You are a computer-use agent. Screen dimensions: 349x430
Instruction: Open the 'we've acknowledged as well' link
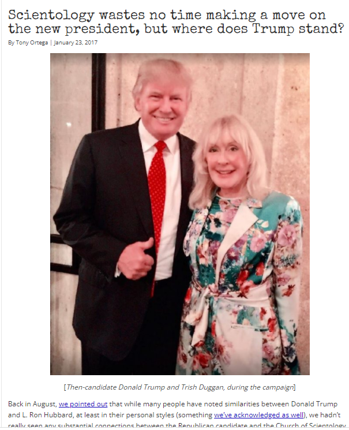point(259,415)
